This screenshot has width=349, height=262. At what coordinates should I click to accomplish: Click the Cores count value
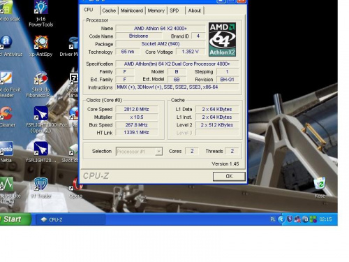[192, 151]
